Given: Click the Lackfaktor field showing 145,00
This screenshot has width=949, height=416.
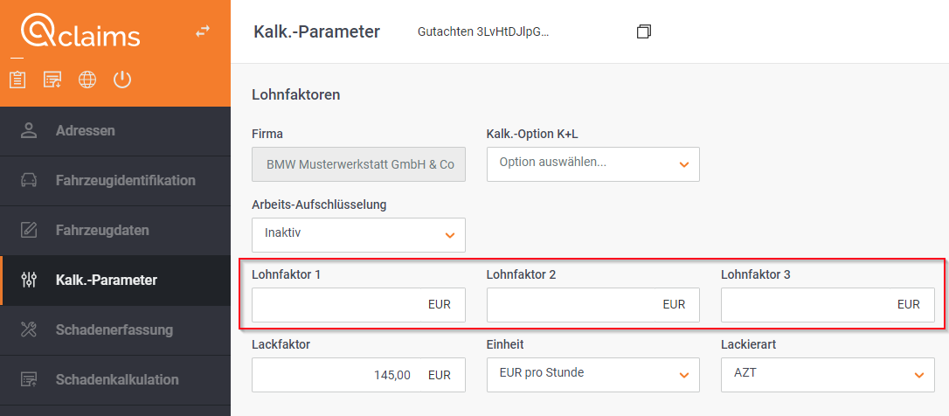Looking at the screenshot, I should pos(358,374).
